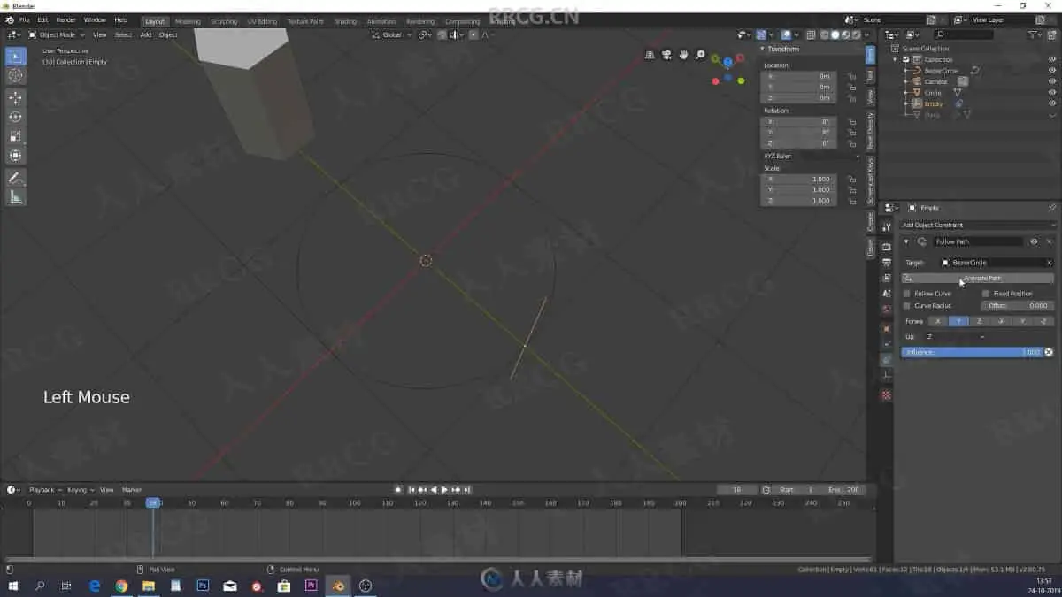Toggle X-ray display in viewport header
1062x597 pixels.
click(811, 35)
